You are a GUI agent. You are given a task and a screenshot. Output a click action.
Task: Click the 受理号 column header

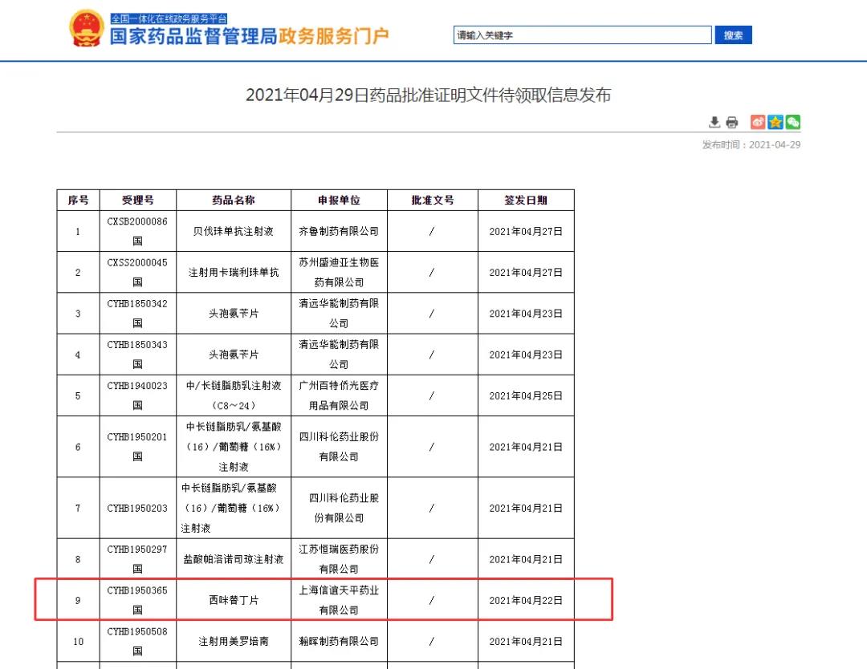(x=137, y=201)
